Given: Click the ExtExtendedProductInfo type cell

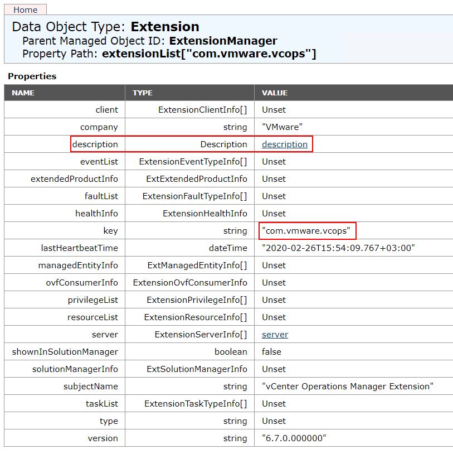Looking at the screenshot, I should pyautogui.click(x=197, y=179).
